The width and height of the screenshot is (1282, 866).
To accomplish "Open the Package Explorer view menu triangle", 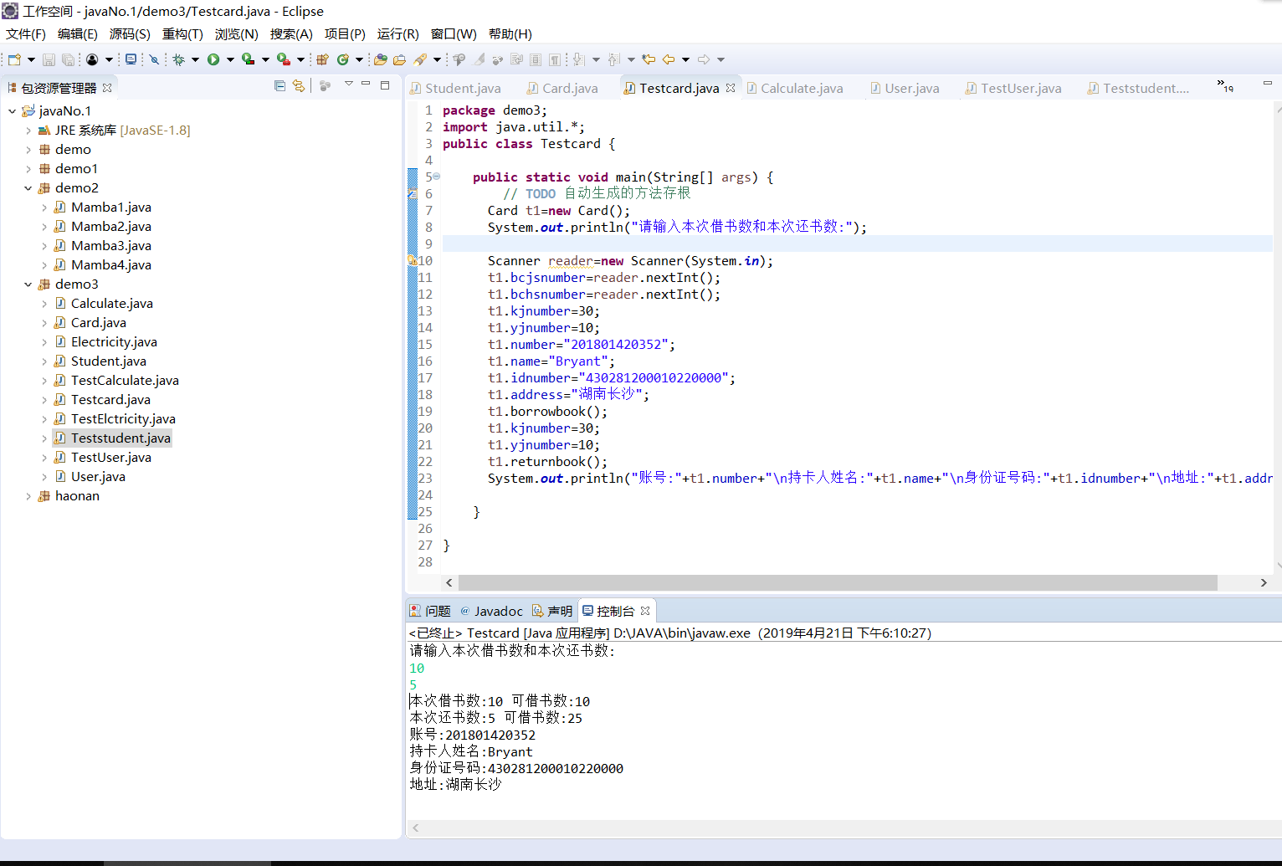I will point(349,85).
